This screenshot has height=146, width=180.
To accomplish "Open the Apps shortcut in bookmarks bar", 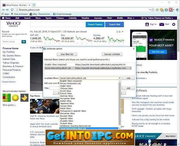I will 5,14.
